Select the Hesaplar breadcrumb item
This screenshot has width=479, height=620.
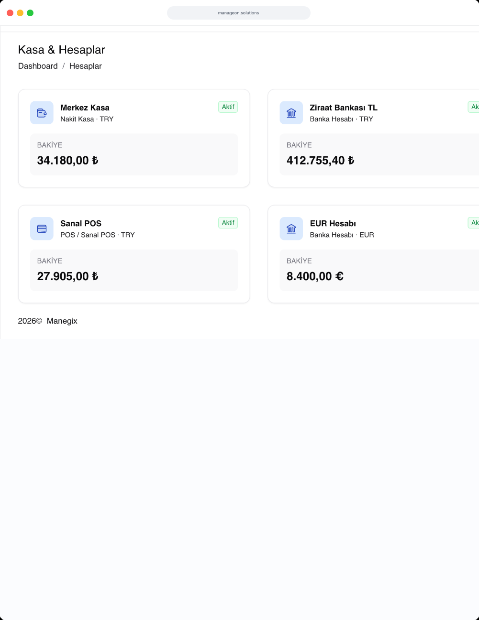point(86,66)
